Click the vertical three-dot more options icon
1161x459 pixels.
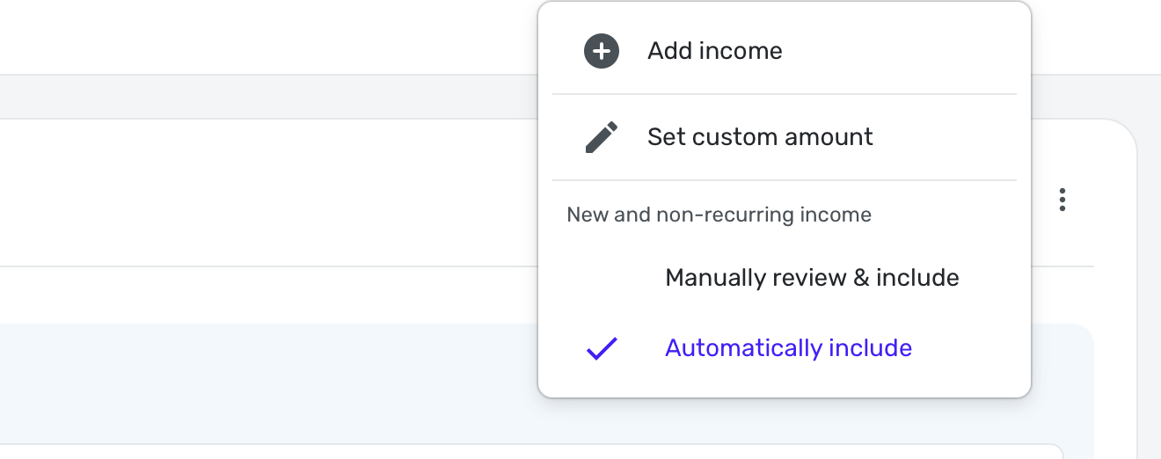(1062, 200)
